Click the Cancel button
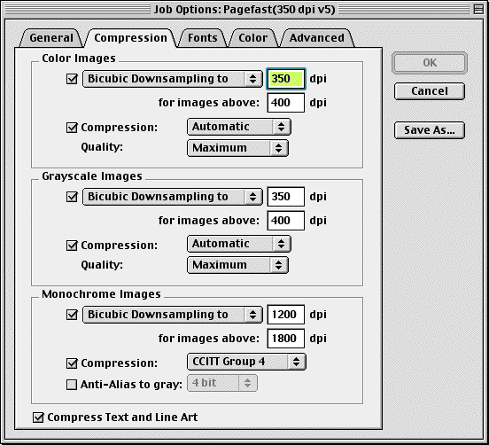 (430, 91)
